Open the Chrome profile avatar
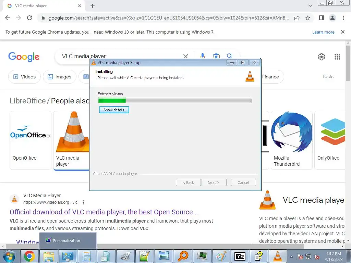351x263 pixels. 332,18
